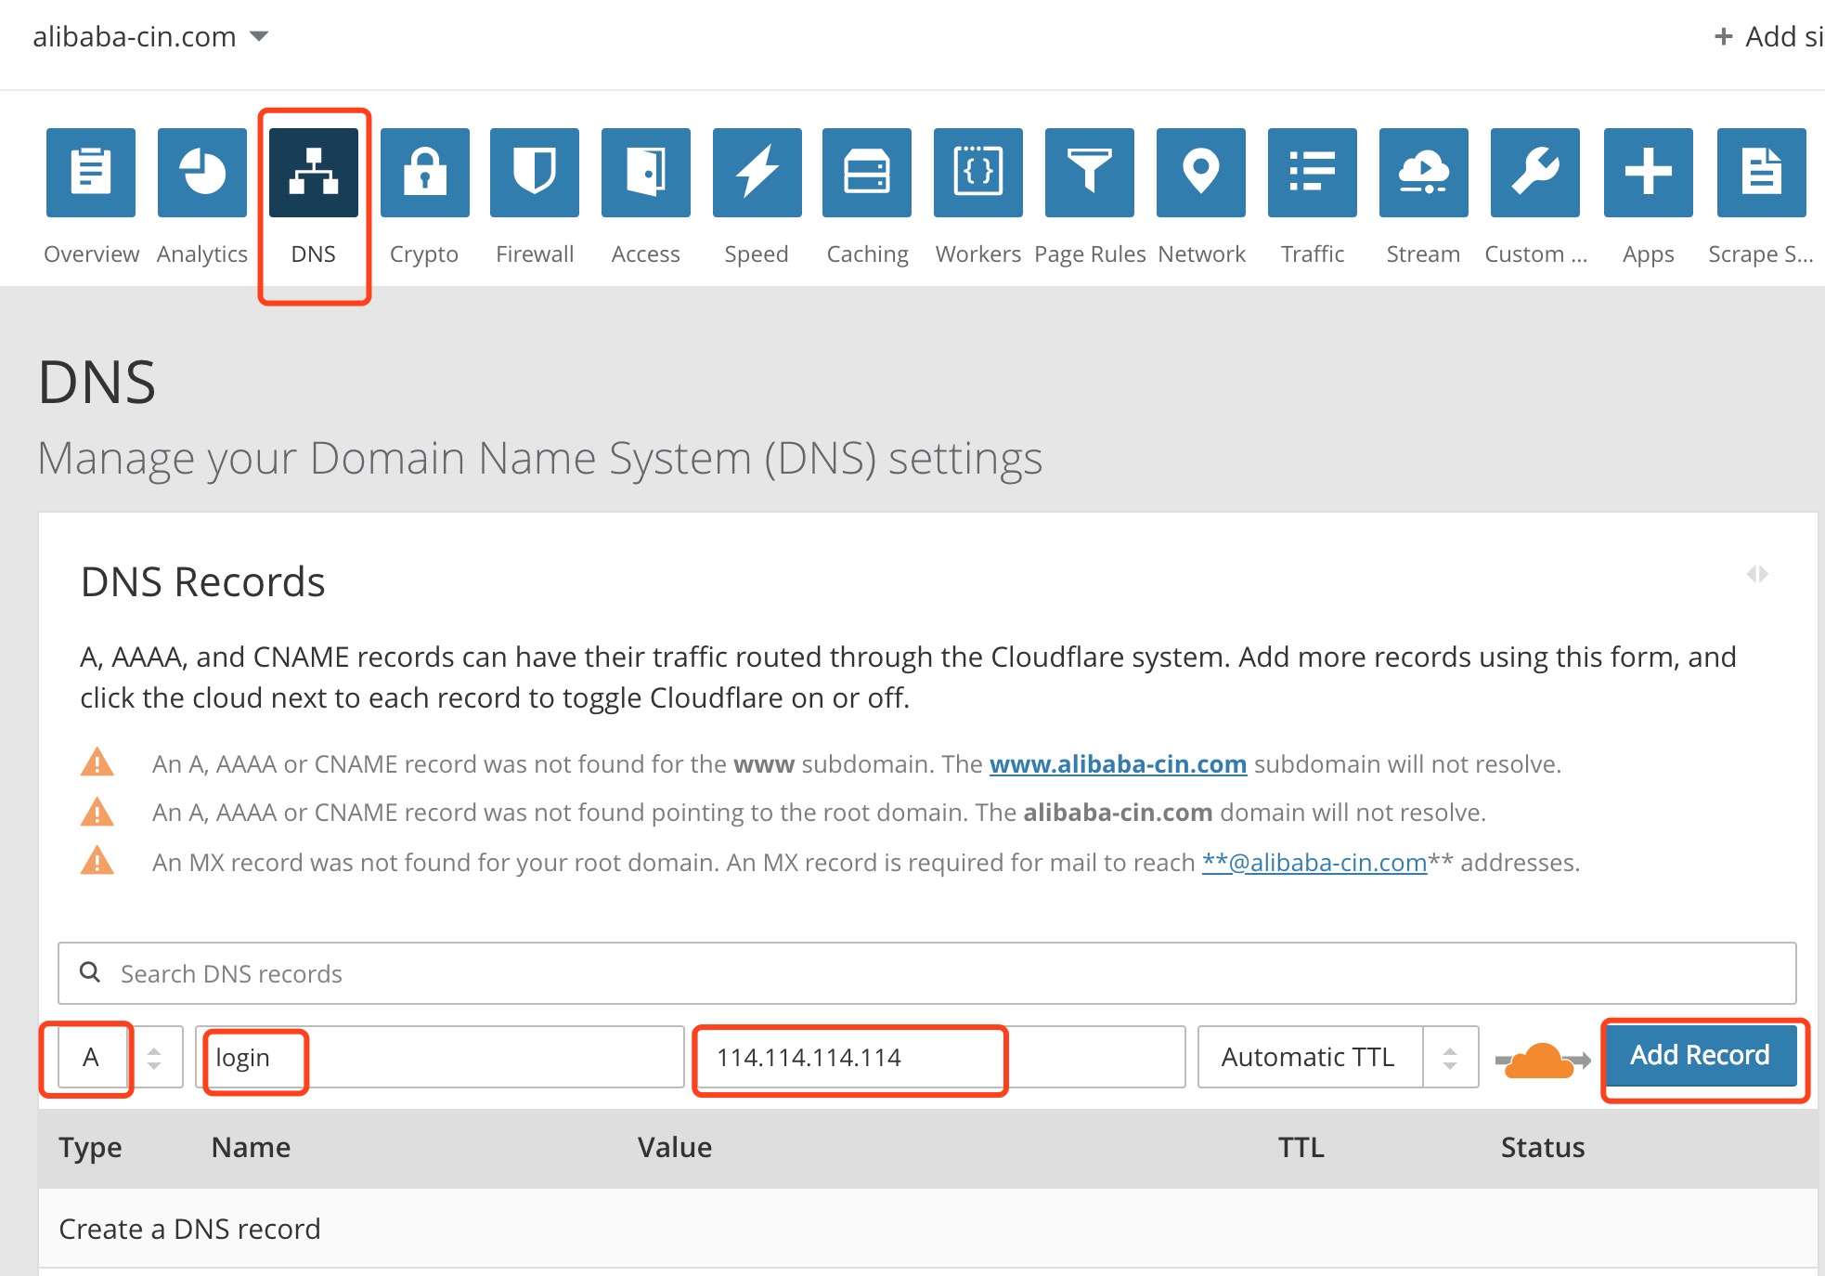The height and width of the screenshot is (1276, 1825).
Task: Open the Analytics pie chart icon
Action: (202, 173)
